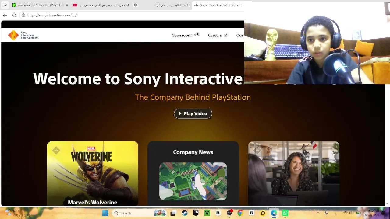This screenshot has height=219, width=390.
Task: Check battery status in the tray
Action: (x=358, y=213)
